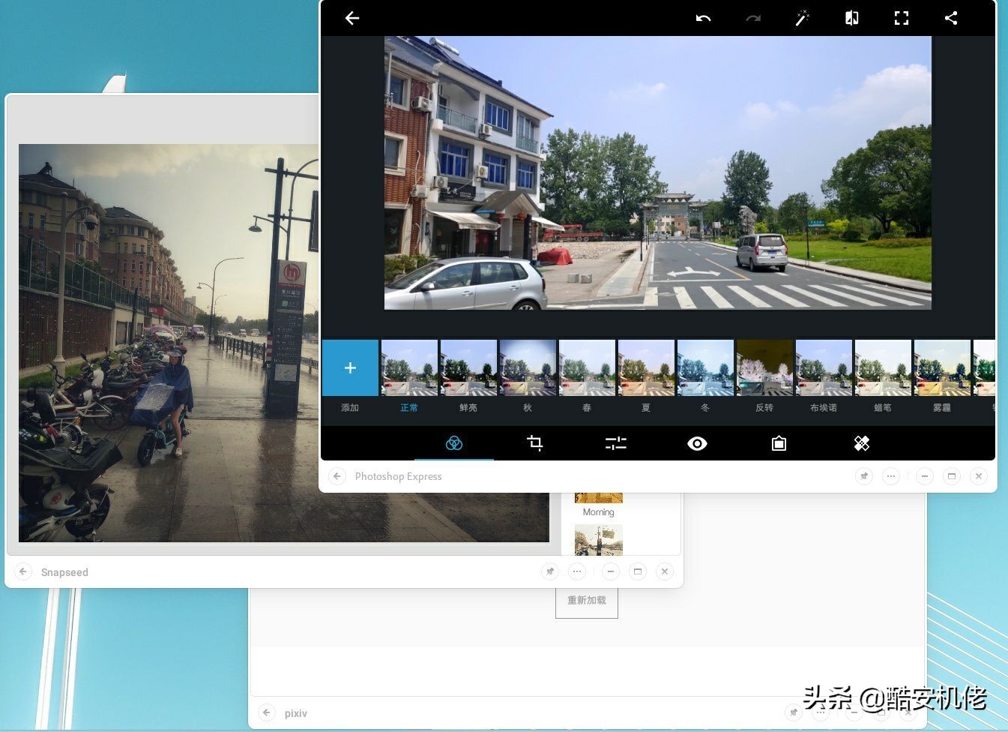Toggle before/after compare view

point(851,18)
